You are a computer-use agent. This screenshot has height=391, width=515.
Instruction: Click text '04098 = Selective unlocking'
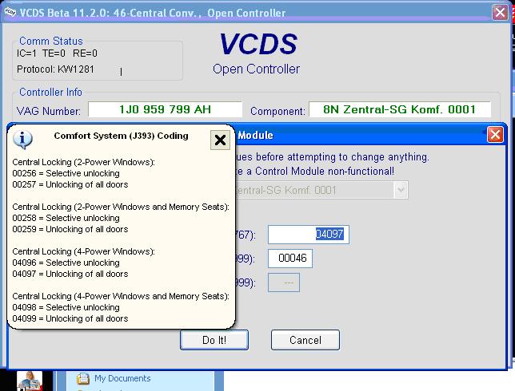pos(66,307)
